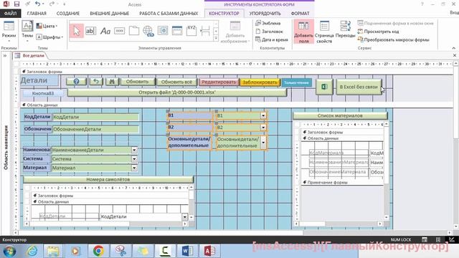This screenshot has width=459, height=258.
Task: Expand the controls gallery More arrow
Action: [216, 38]
